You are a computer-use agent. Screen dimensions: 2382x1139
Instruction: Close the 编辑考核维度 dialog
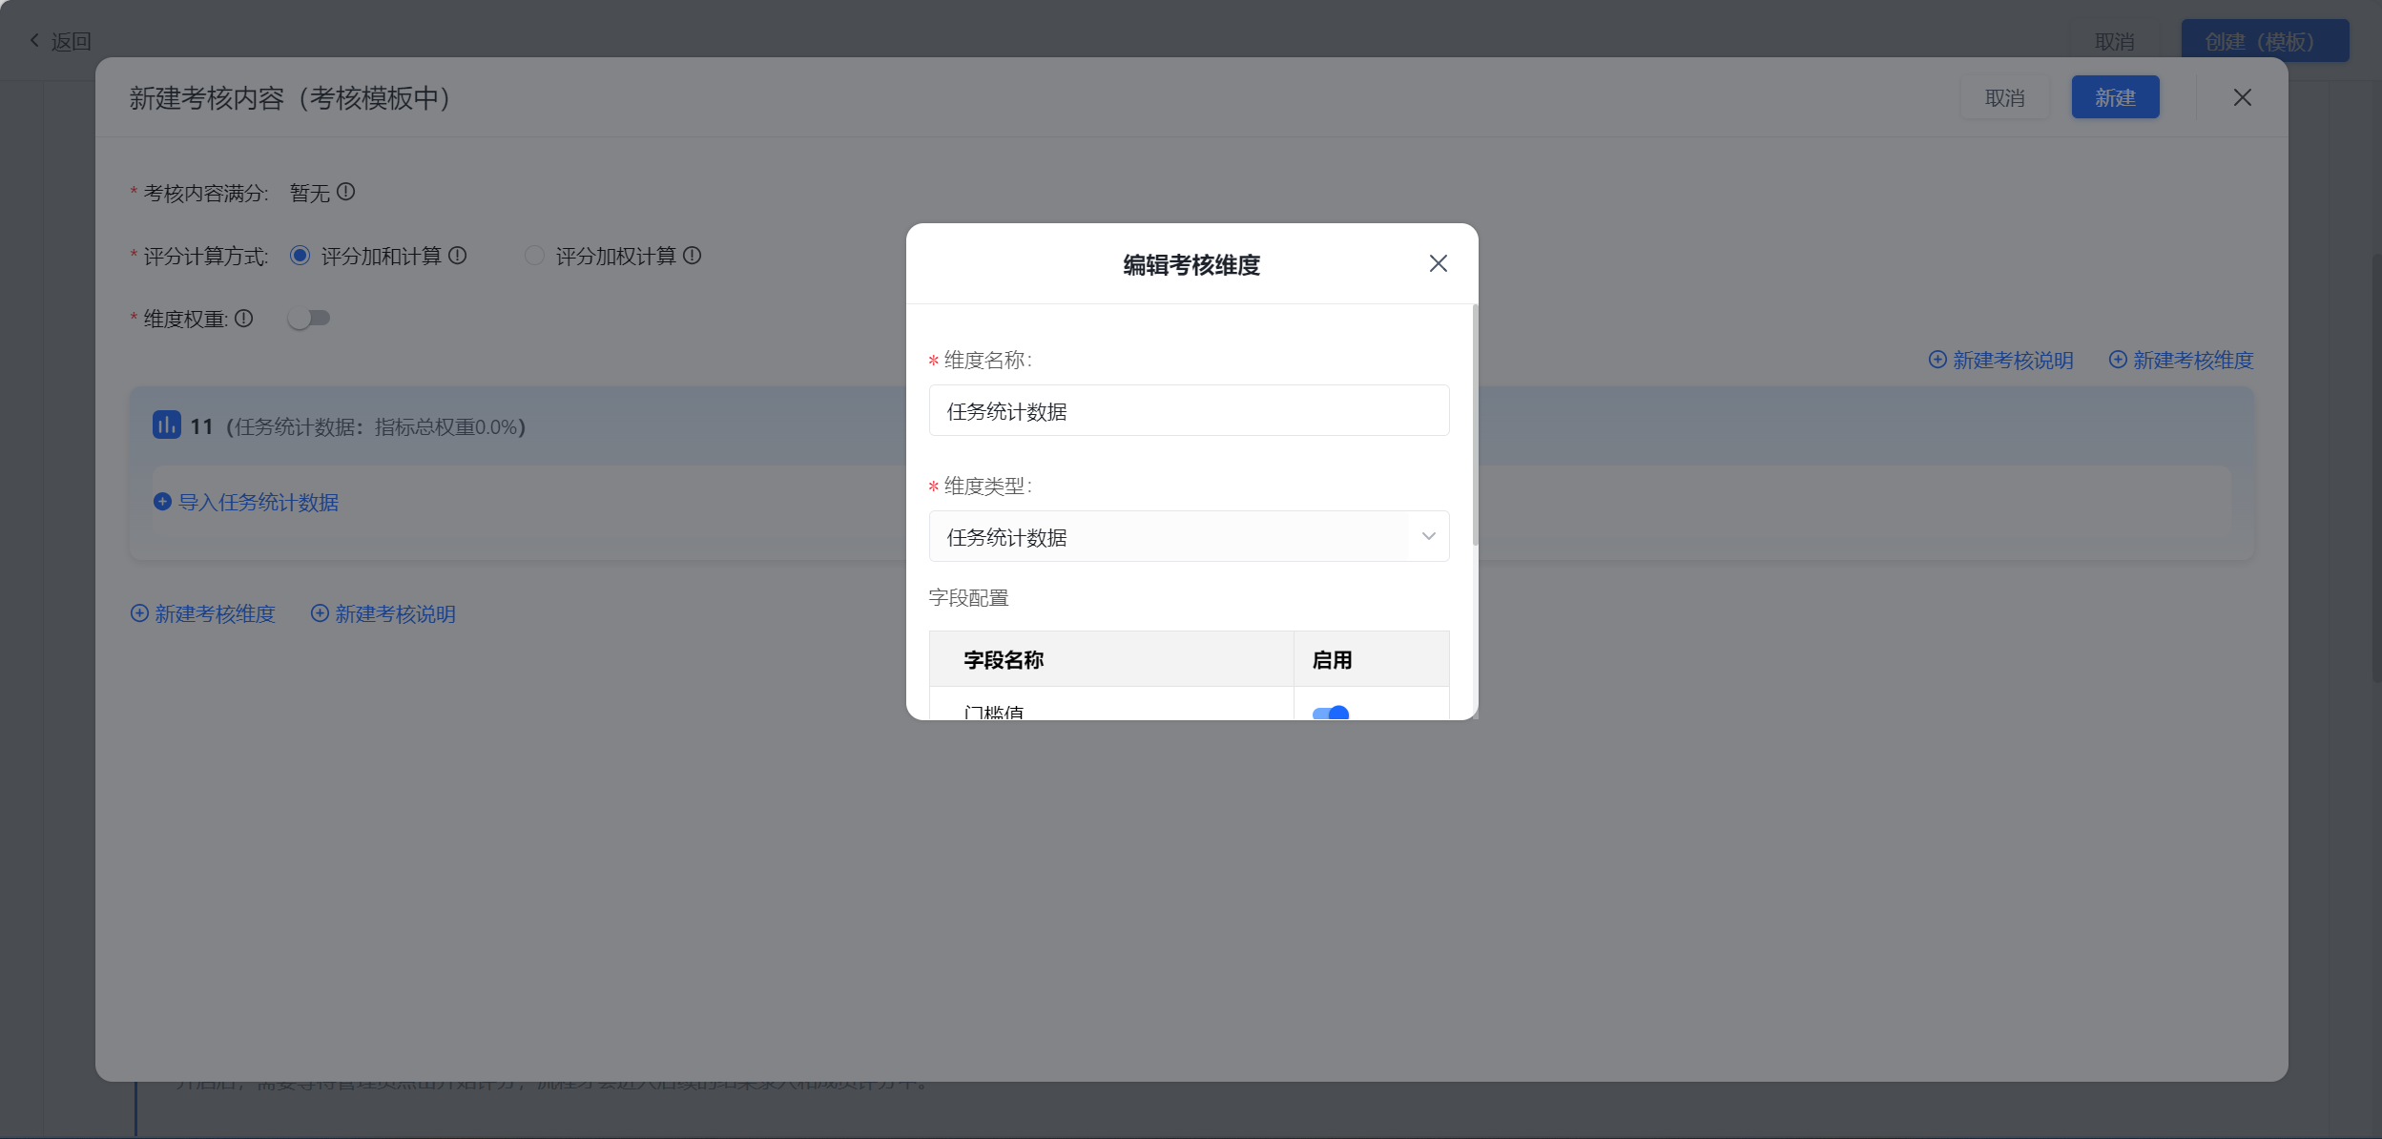click(x=1438, y=263)
